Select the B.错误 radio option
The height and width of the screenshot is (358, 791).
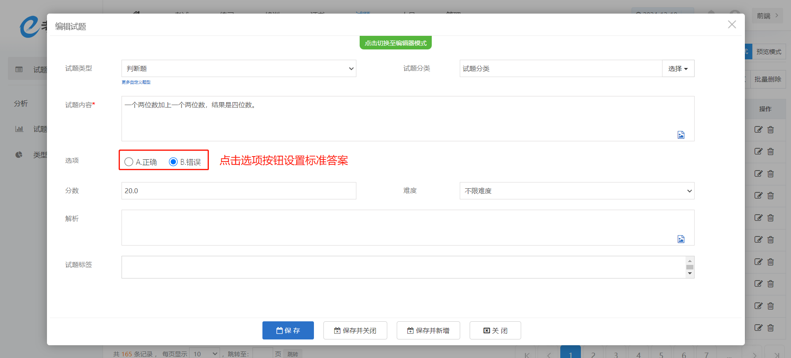pyautogui.click(x=173, y=162)
